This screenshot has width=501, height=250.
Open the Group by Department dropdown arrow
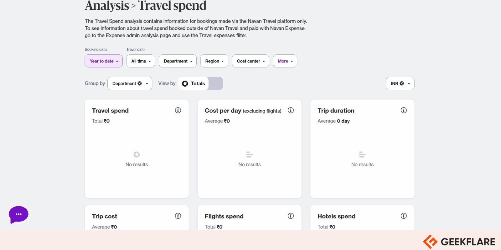click(x=147, y=84)
